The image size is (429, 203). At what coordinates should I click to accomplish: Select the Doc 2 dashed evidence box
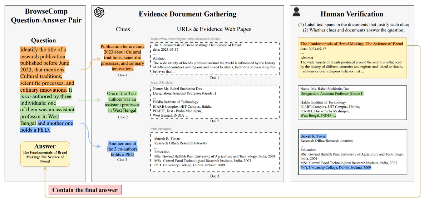point(214,102)
